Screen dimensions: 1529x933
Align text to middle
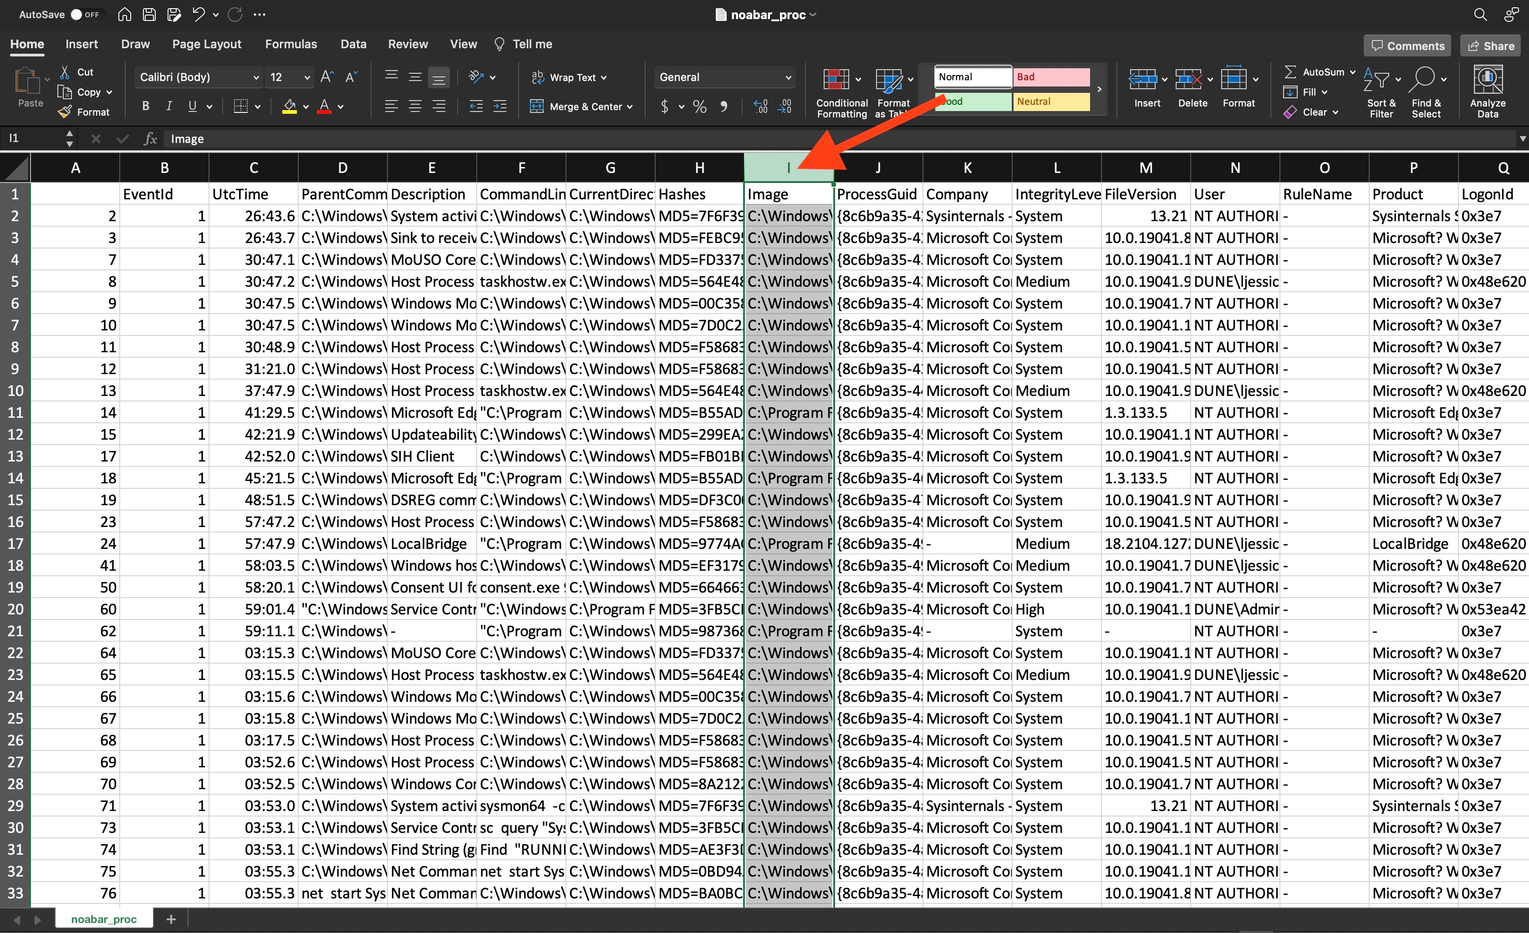(414, 77)
